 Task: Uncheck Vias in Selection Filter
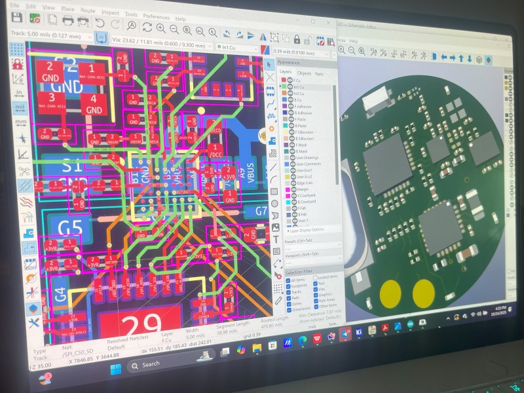(316, 289)
